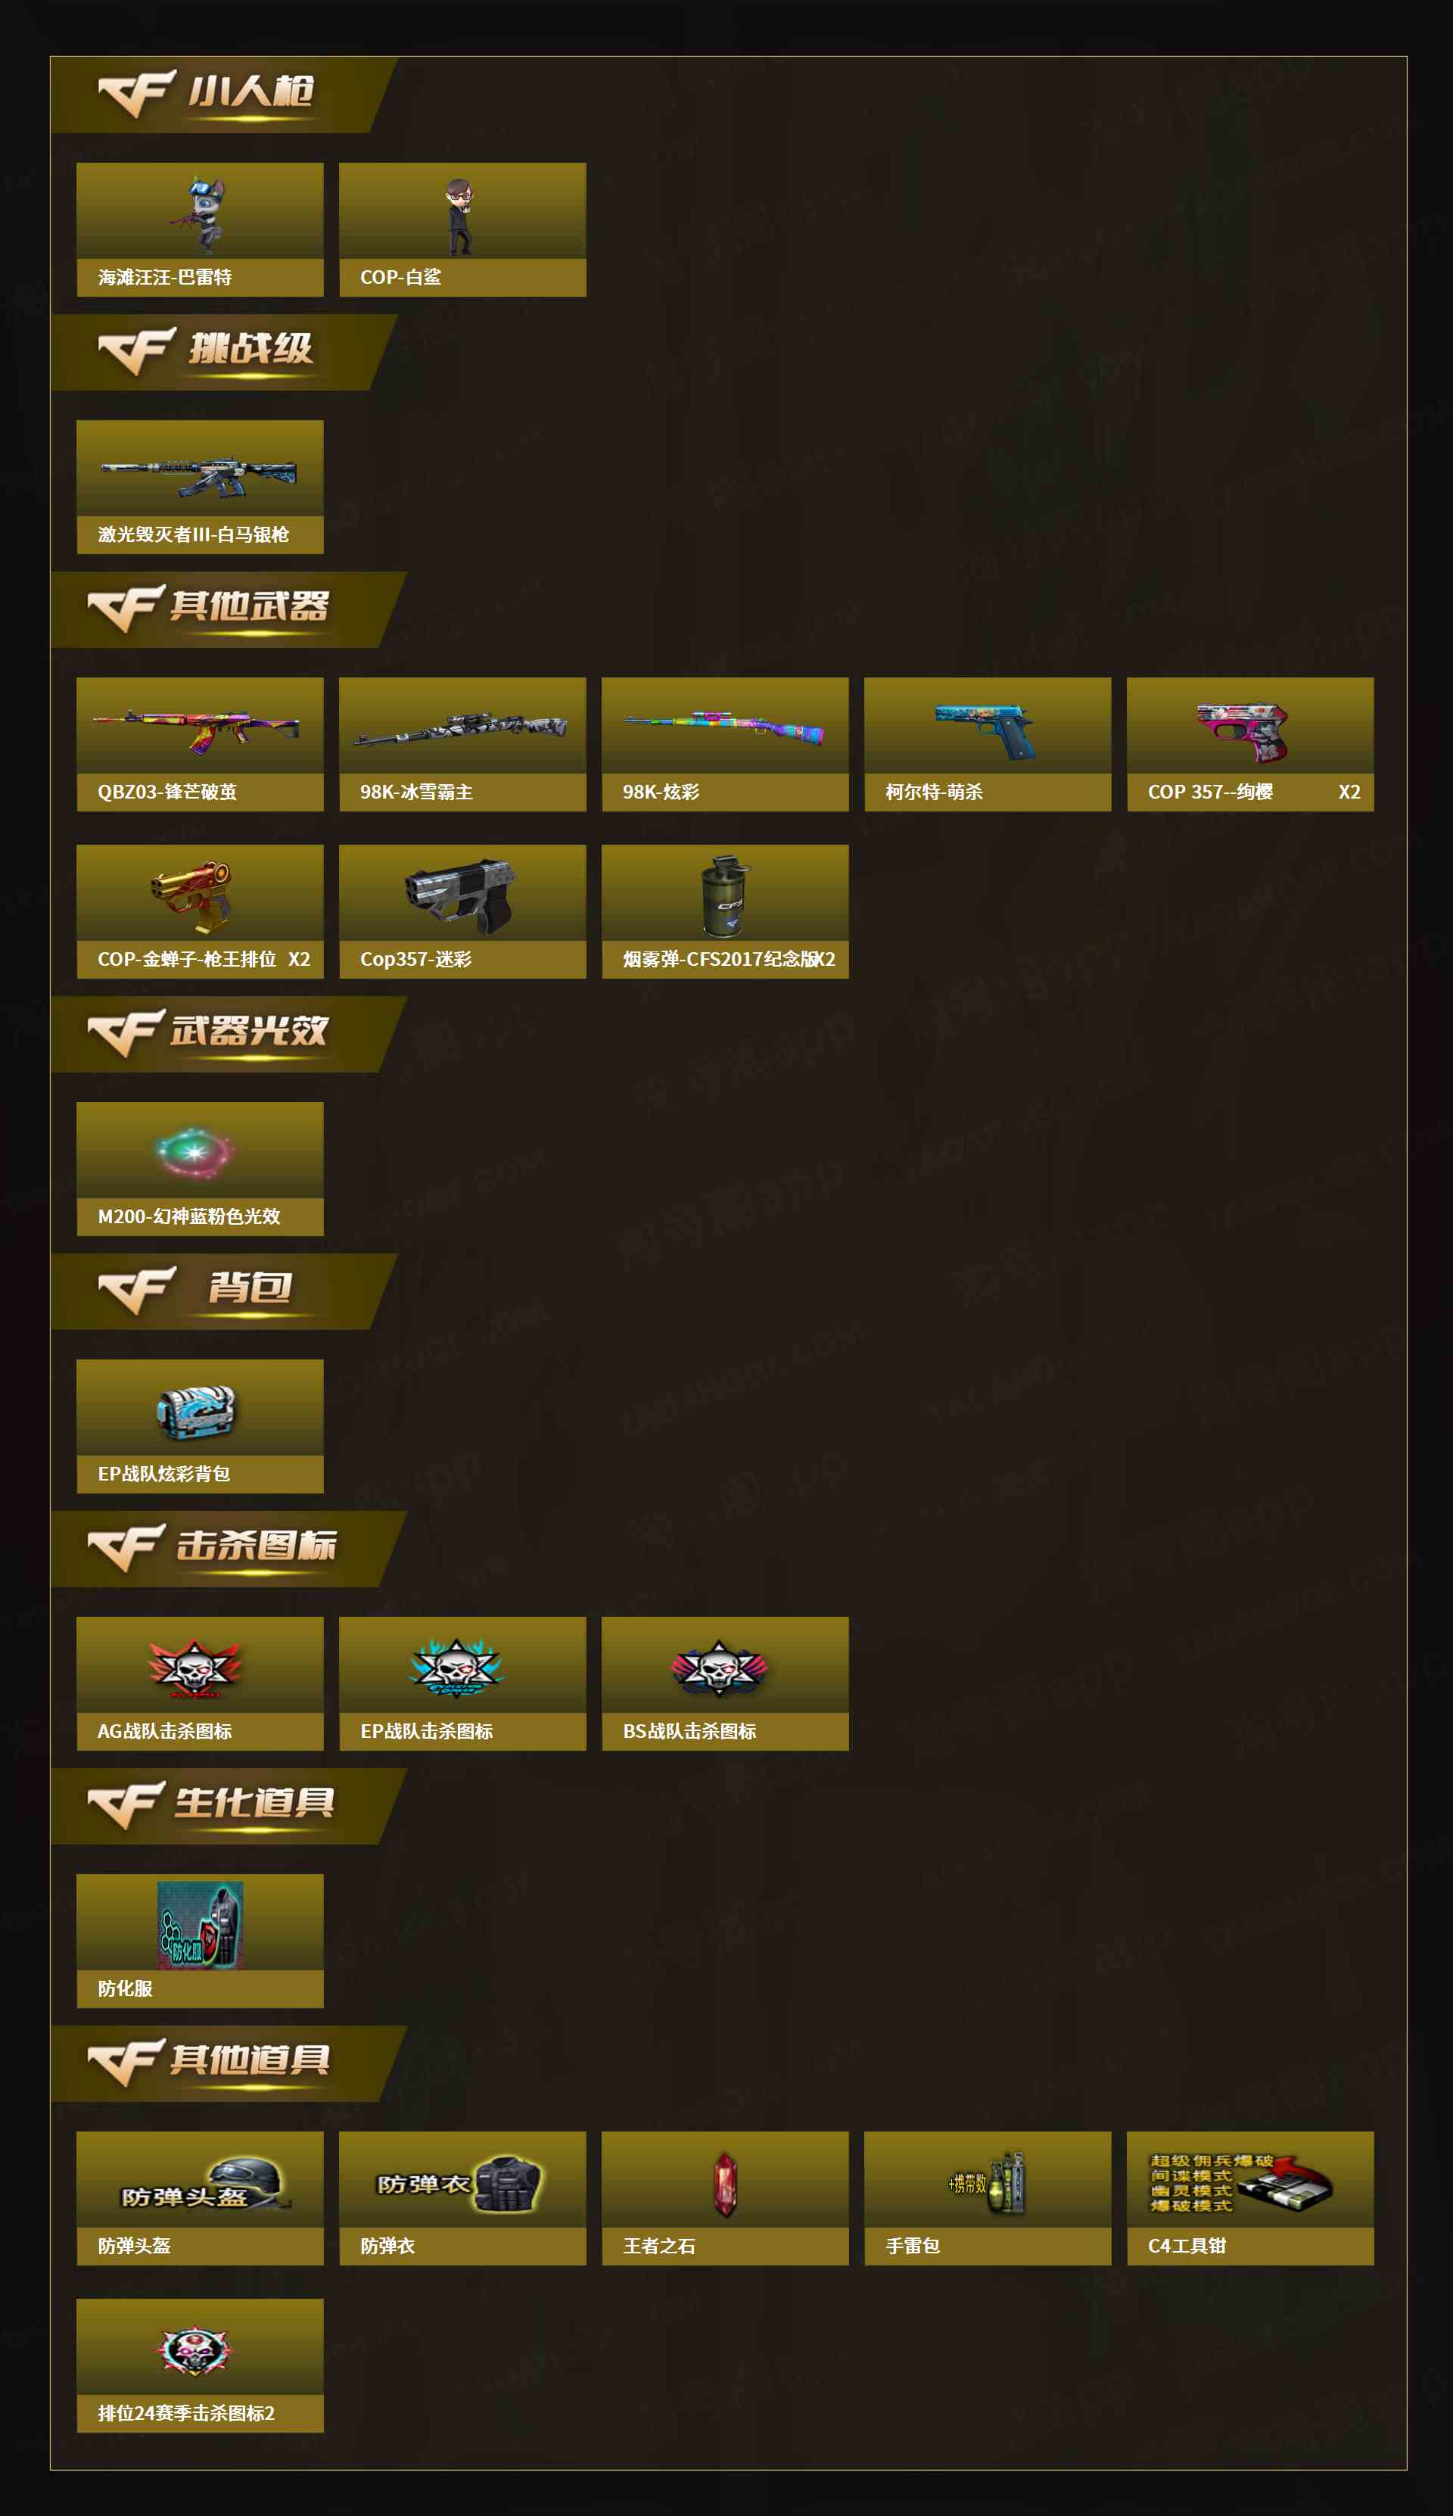Open the 激光毁灭者III-白马银枪 rifle
This screenshot has width=1453, height=2516.
point(200,487)
